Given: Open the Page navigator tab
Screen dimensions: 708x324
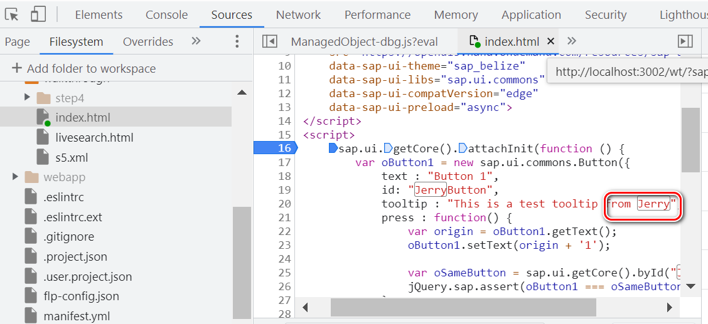Looking at the screenshot, I should (x=18, y=42).
